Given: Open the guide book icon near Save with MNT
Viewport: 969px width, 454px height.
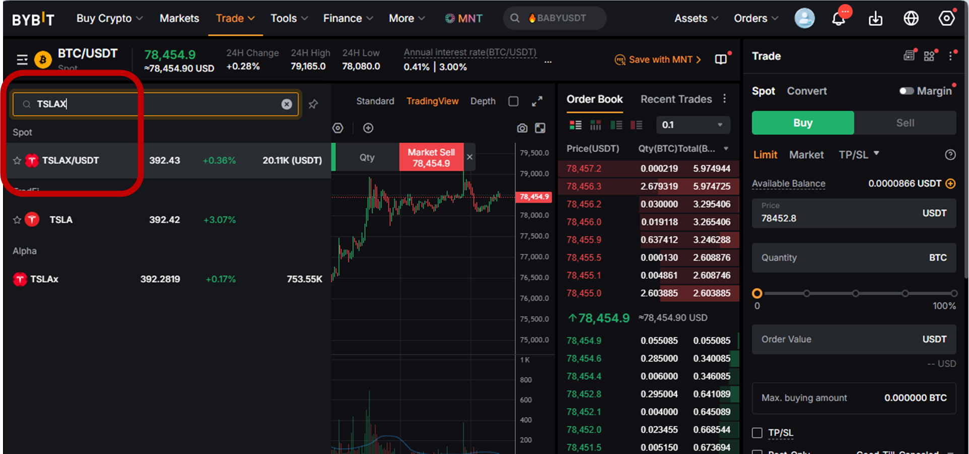Looking at the screenshot, I should tap(721, 59).
